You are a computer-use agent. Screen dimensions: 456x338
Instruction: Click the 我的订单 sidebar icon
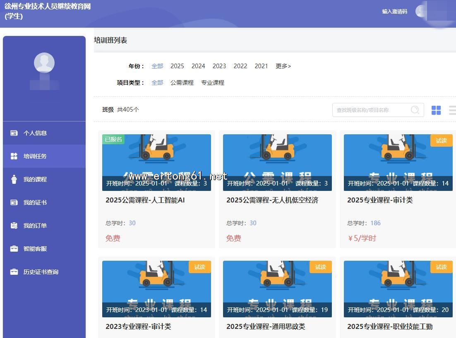[x=14, y=226]
